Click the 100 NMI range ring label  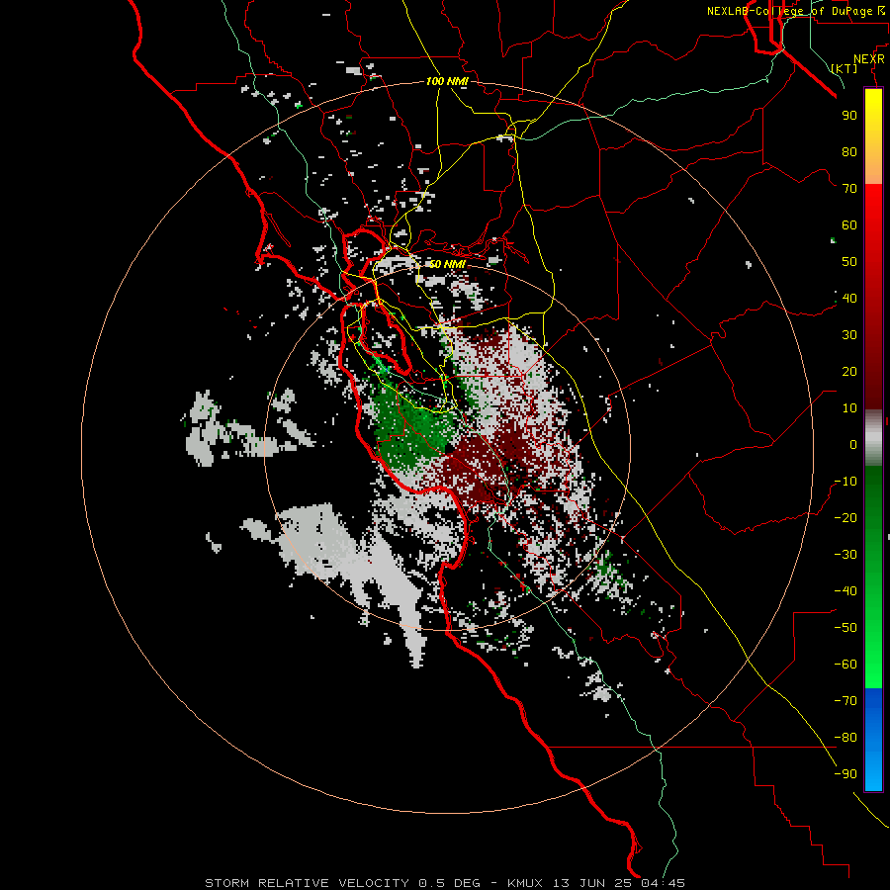(x=447, y=81)
